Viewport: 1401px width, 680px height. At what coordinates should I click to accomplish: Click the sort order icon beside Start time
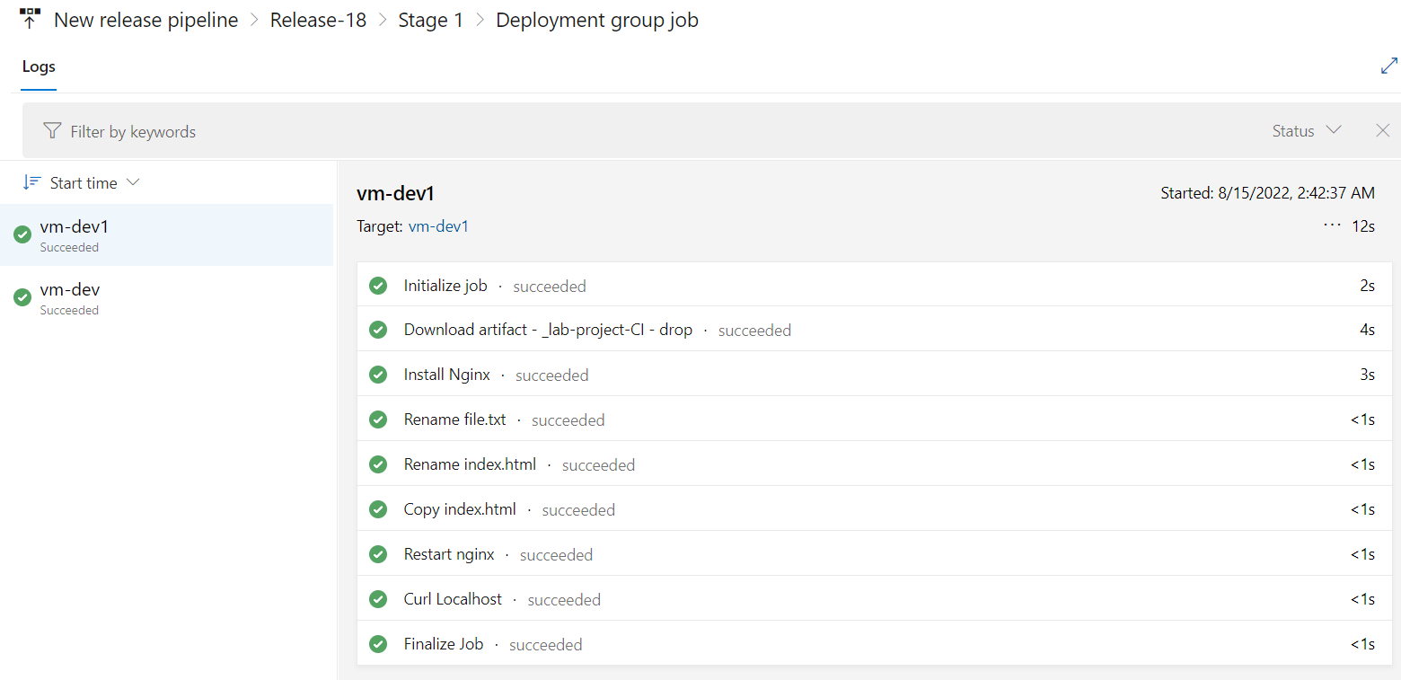coord(31,182)
